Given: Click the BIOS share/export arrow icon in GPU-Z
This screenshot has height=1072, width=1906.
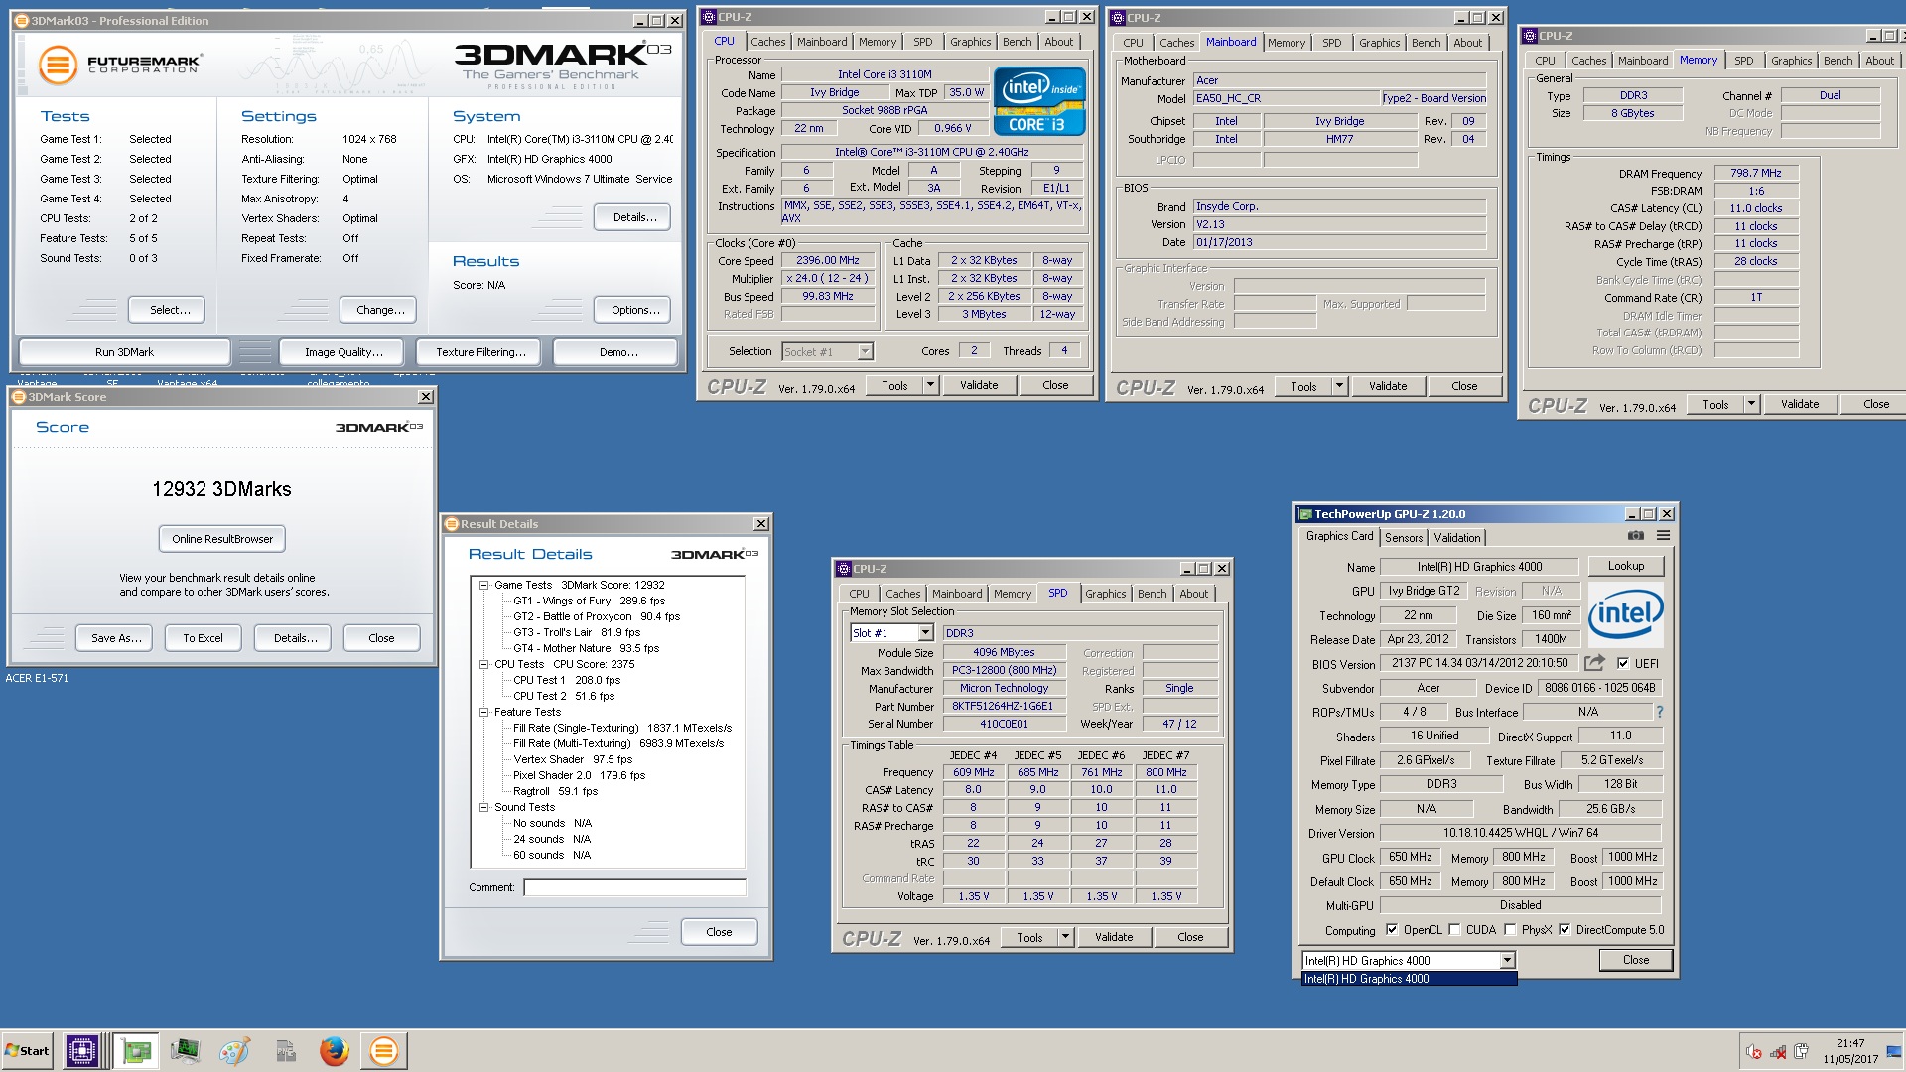Looking at the screenshot, I should [1594, 663].
